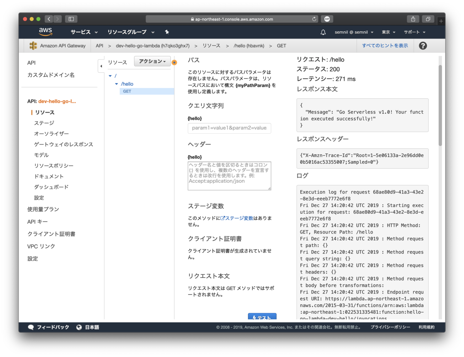Click プライバシーポリシー footer link
This screenshot has width=464, height=357.
coord(391,327)
